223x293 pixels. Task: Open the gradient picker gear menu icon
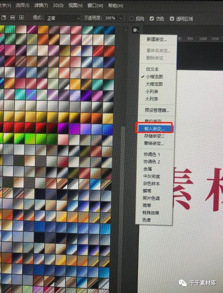click(135, 30)
